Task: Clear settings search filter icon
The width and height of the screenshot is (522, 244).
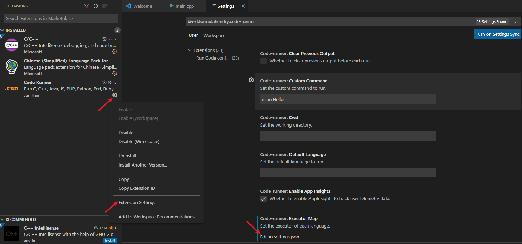Action: 514,22
